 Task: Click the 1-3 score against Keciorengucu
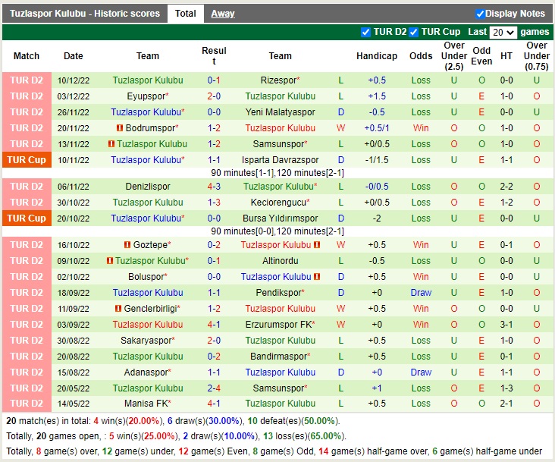214,203
